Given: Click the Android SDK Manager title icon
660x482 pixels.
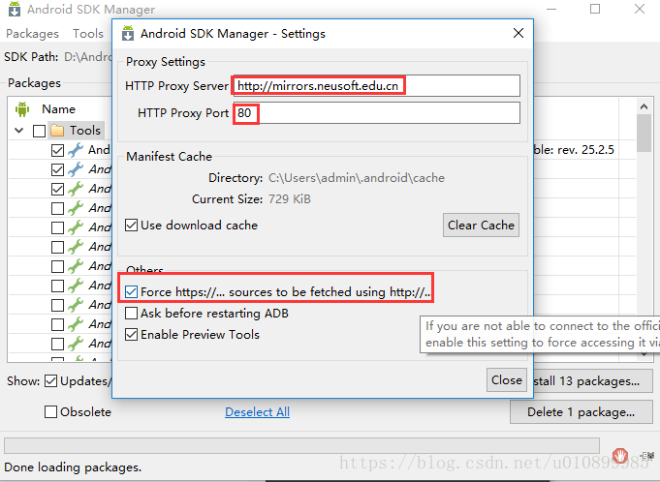Looking at the screenshot, I should (x=15, y=9).
